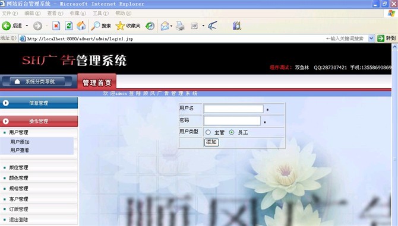The width and height of the screenshot is (398, 226).
Task: Open the 编辑 menu
Action: (x=32, y=13)
